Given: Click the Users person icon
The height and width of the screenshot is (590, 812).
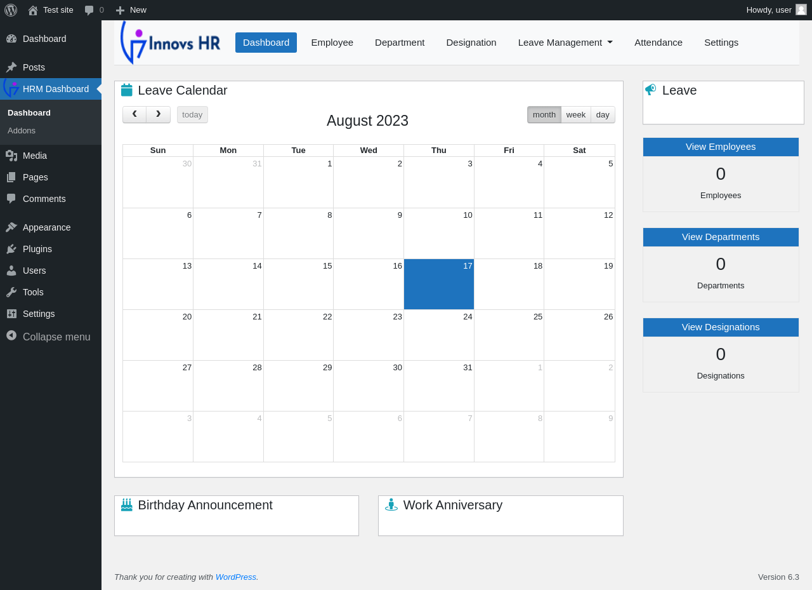Looking at the screenshot, I should tap(11, 271).
